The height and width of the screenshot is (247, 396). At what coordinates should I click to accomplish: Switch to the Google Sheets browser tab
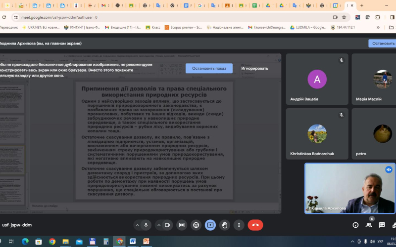tap(255, 5)
